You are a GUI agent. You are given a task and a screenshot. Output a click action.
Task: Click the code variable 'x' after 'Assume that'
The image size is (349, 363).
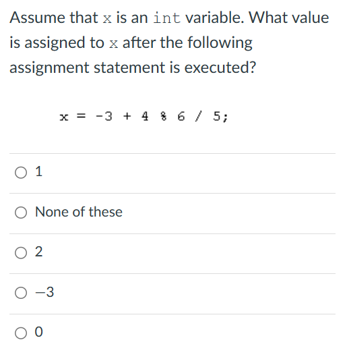coord(107,19)
